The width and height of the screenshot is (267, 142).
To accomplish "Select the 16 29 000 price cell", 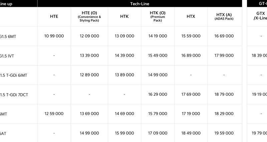I will 158,94.
